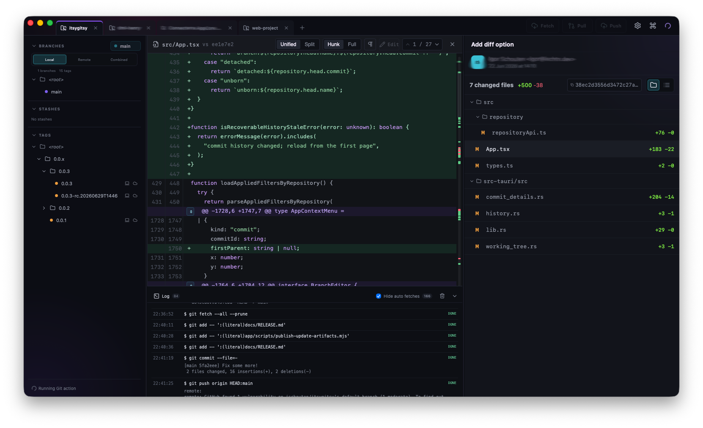Image resolution: width=703 pixels, height=428 pixels.
Task: Select Local branches filter
Action: coord(49,60)
